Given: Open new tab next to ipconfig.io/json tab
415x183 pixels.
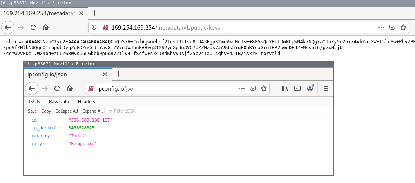Looking at the screenshot, I should 118,74.
